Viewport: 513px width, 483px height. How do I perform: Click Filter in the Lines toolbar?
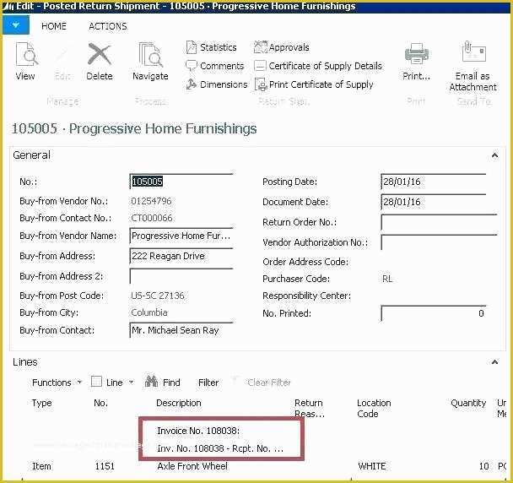(208, 383)
